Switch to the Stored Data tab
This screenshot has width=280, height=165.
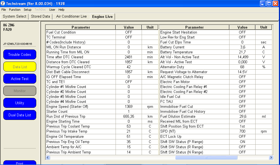40,16
